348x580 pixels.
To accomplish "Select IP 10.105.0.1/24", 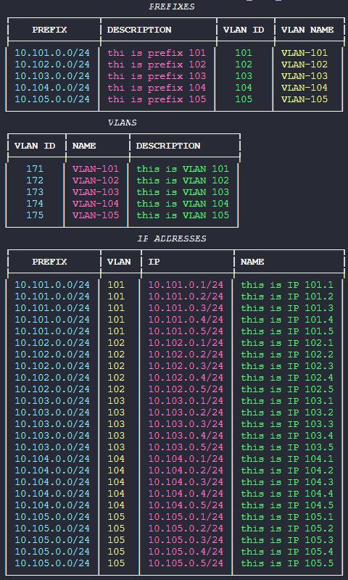I will pos(186,517).
